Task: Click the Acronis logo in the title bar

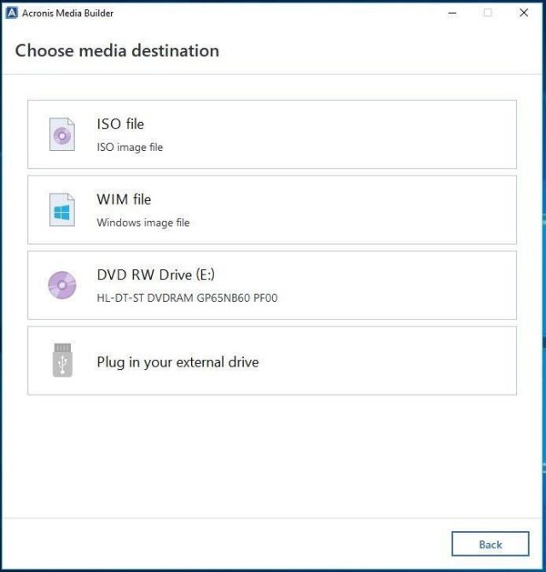Action: (x=12, y=13)
